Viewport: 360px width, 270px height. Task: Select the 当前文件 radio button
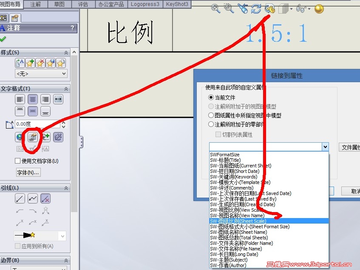click(211, 97)
